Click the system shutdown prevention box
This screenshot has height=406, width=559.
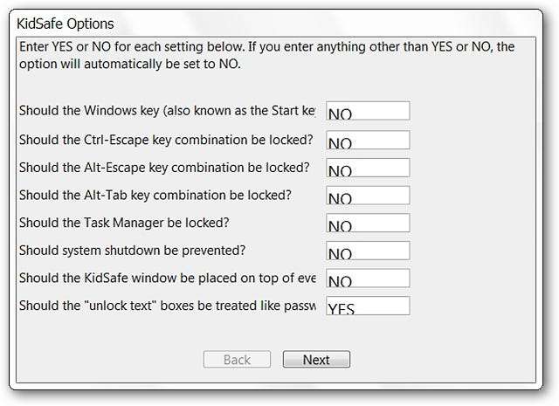367,251
